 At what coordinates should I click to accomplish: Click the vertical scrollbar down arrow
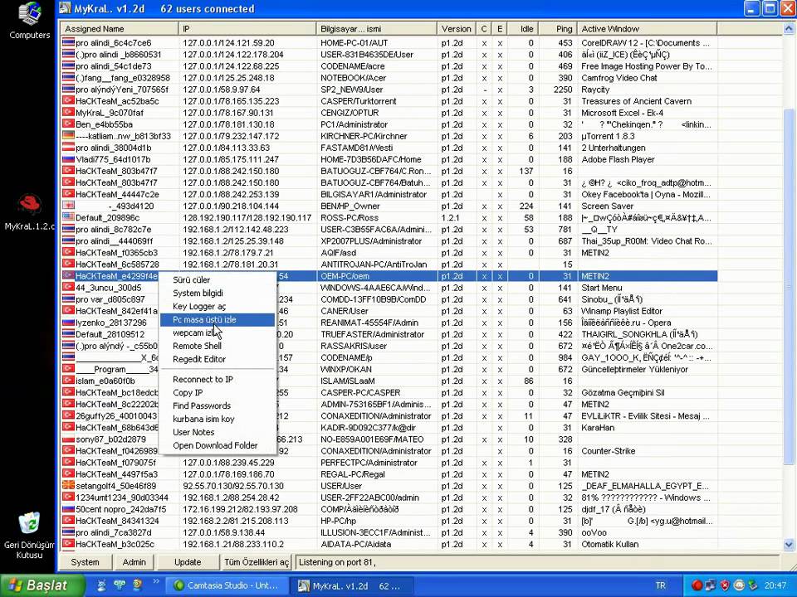pos(790,545)
